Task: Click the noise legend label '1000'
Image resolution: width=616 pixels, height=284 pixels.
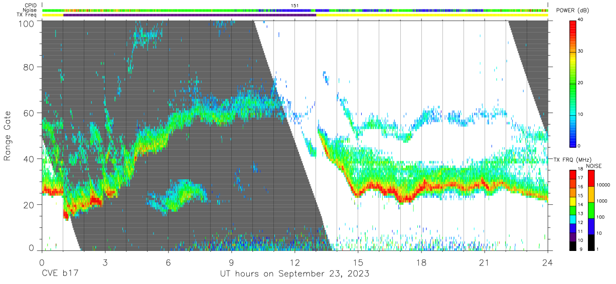Action: click(603, 201)
